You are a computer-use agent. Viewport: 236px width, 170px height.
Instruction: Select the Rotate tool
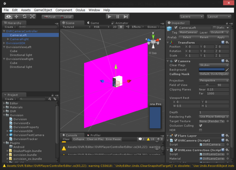(x=24, y=16)
